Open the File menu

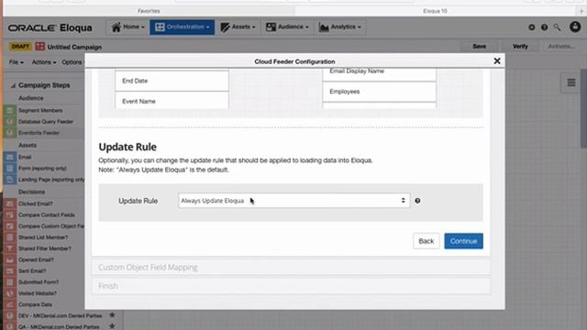pyautogui.click(x=17, y=62)
